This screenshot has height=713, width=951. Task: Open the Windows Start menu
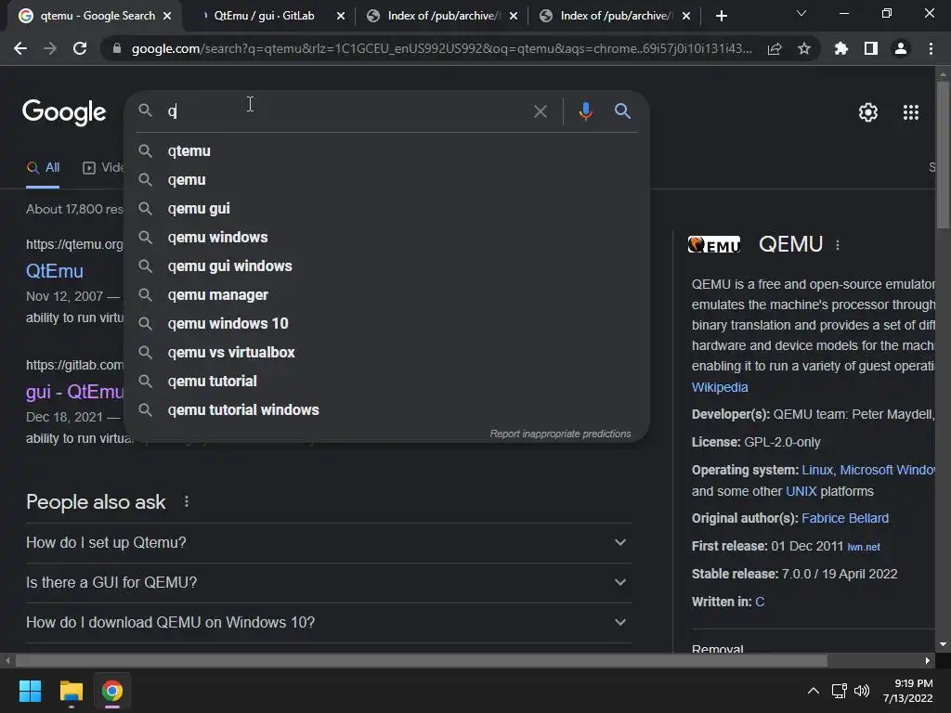[30, 691]
